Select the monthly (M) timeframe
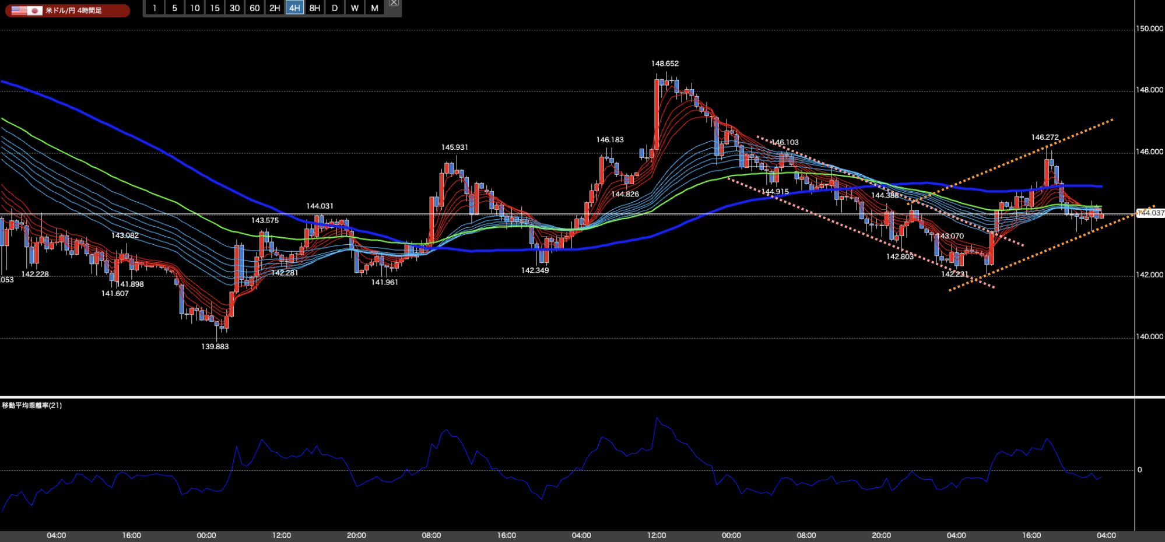This screenshot has height=542, width=1165. click(374, 8)
